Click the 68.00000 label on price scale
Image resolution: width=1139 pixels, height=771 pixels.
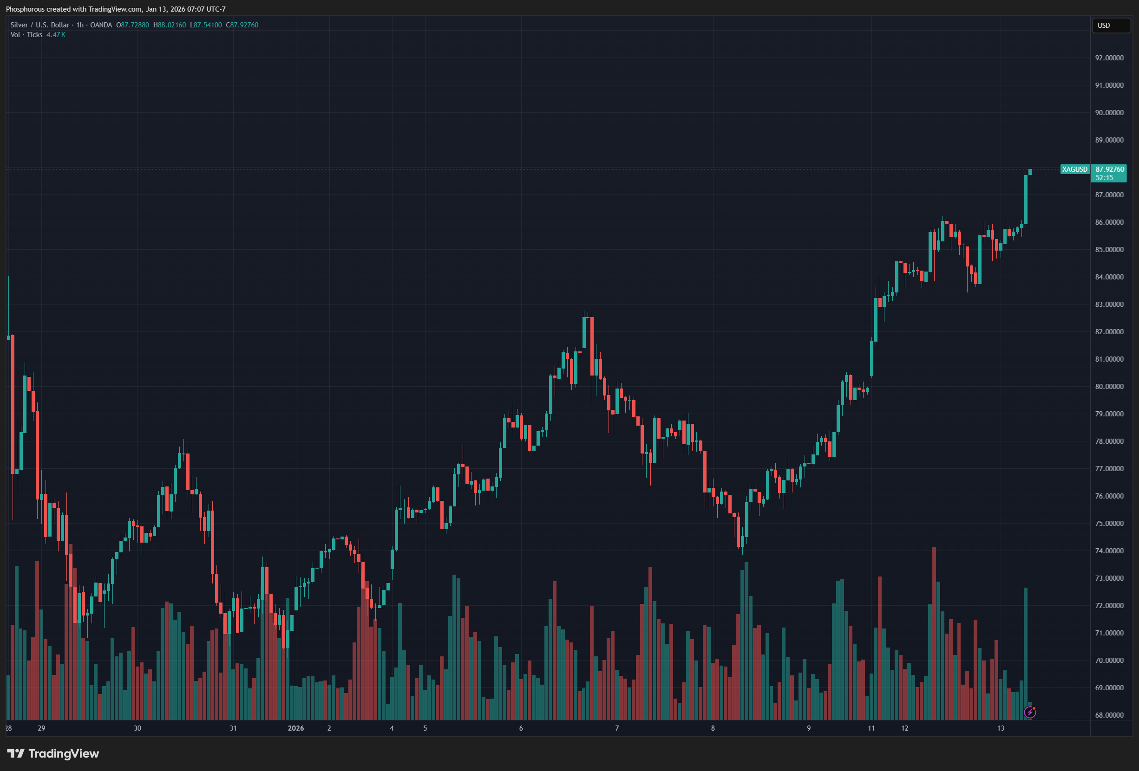coord(1109,715)
